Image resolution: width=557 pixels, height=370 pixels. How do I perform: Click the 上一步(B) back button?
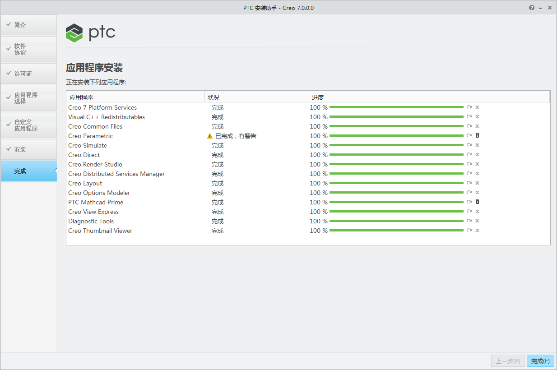click(508, 361)
